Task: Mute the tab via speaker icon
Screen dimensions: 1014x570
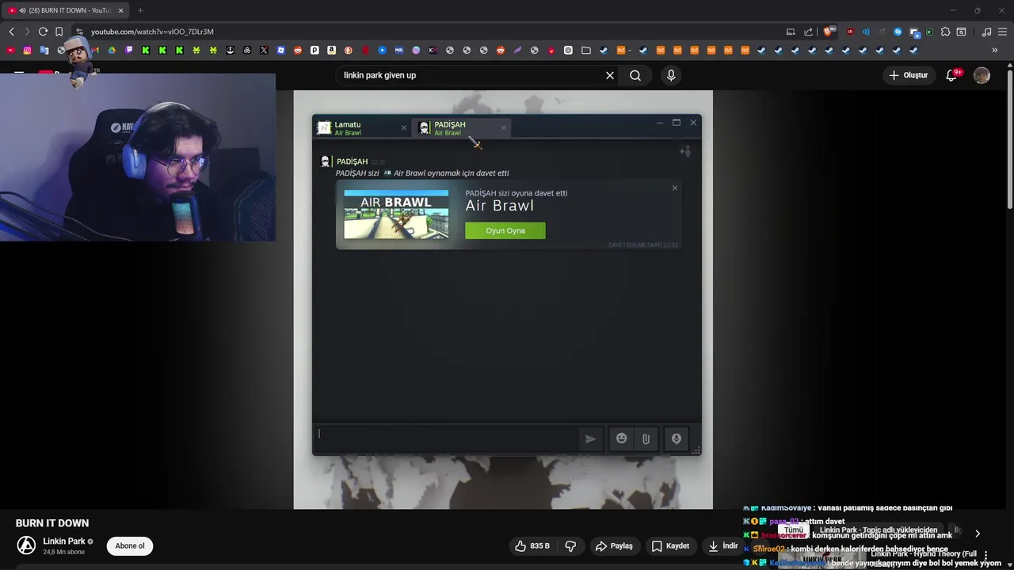Action: coord(22,10)
